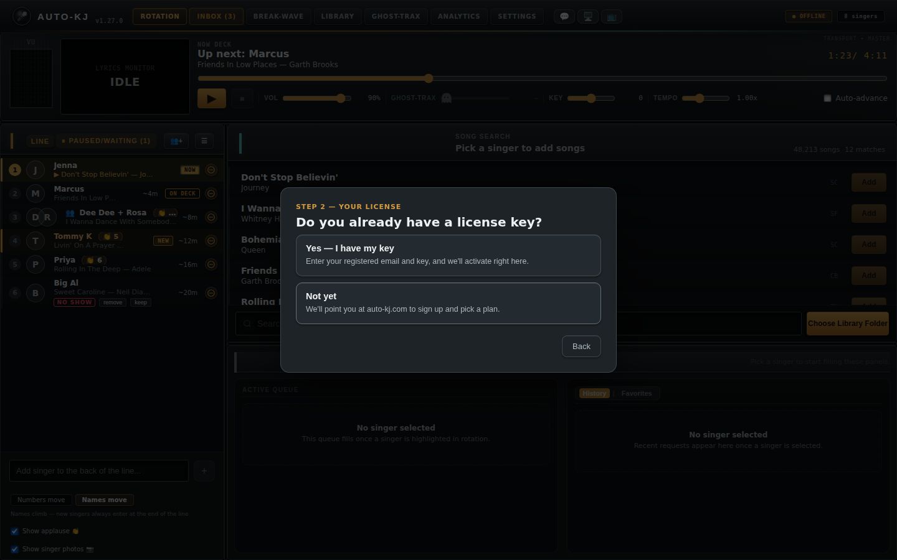Screen dimensions: 897x560
Task: Click the applause badge on Priya
Action: coord(95,260)
